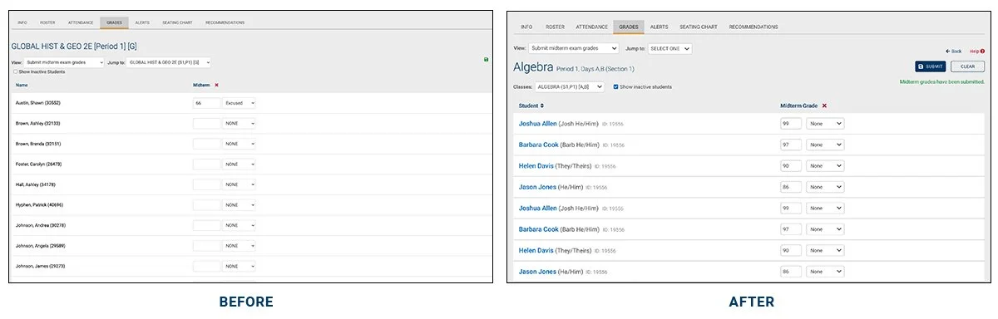Open the Excused dropdown for Austin, Shawn
This screenshot has width=998, height=319.
(240, 103)
